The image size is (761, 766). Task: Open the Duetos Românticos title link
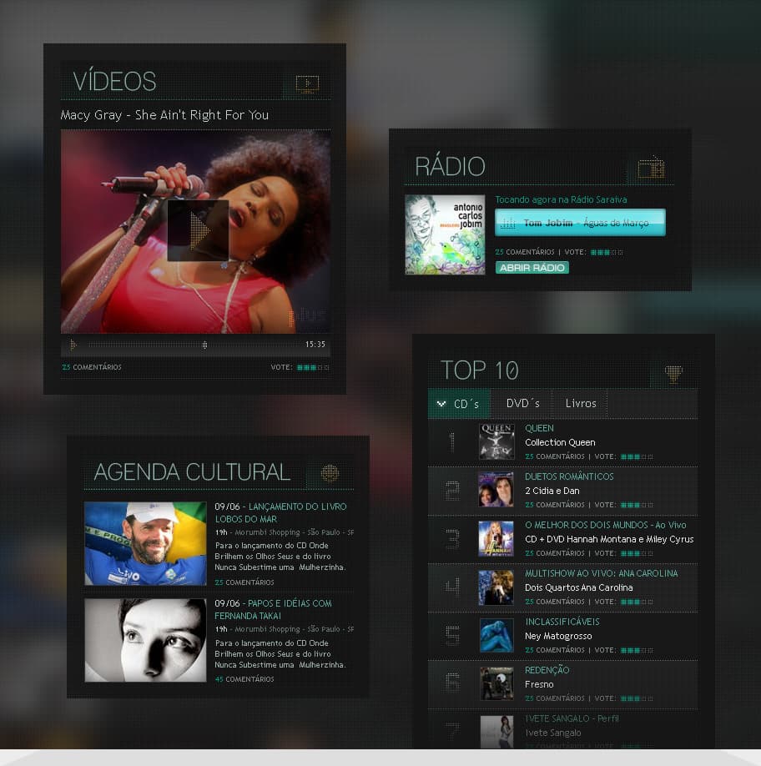(569, 476)
